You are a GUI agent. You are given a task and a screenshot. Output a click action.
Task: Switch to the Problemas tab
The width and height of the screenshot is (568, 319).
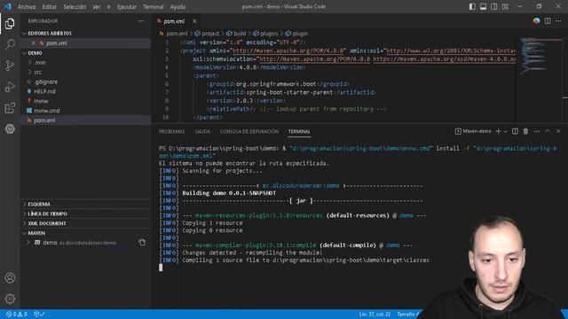click(171, 132)
